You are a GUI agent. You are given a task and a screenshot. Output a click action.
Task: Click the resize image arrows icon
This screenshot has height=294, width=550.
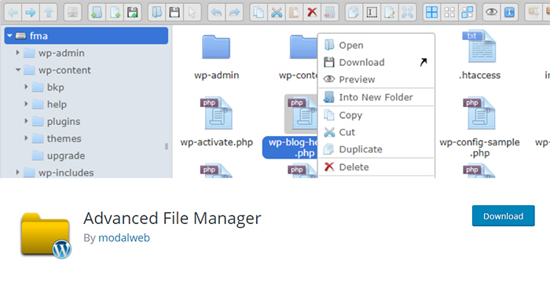click(408, 13)
